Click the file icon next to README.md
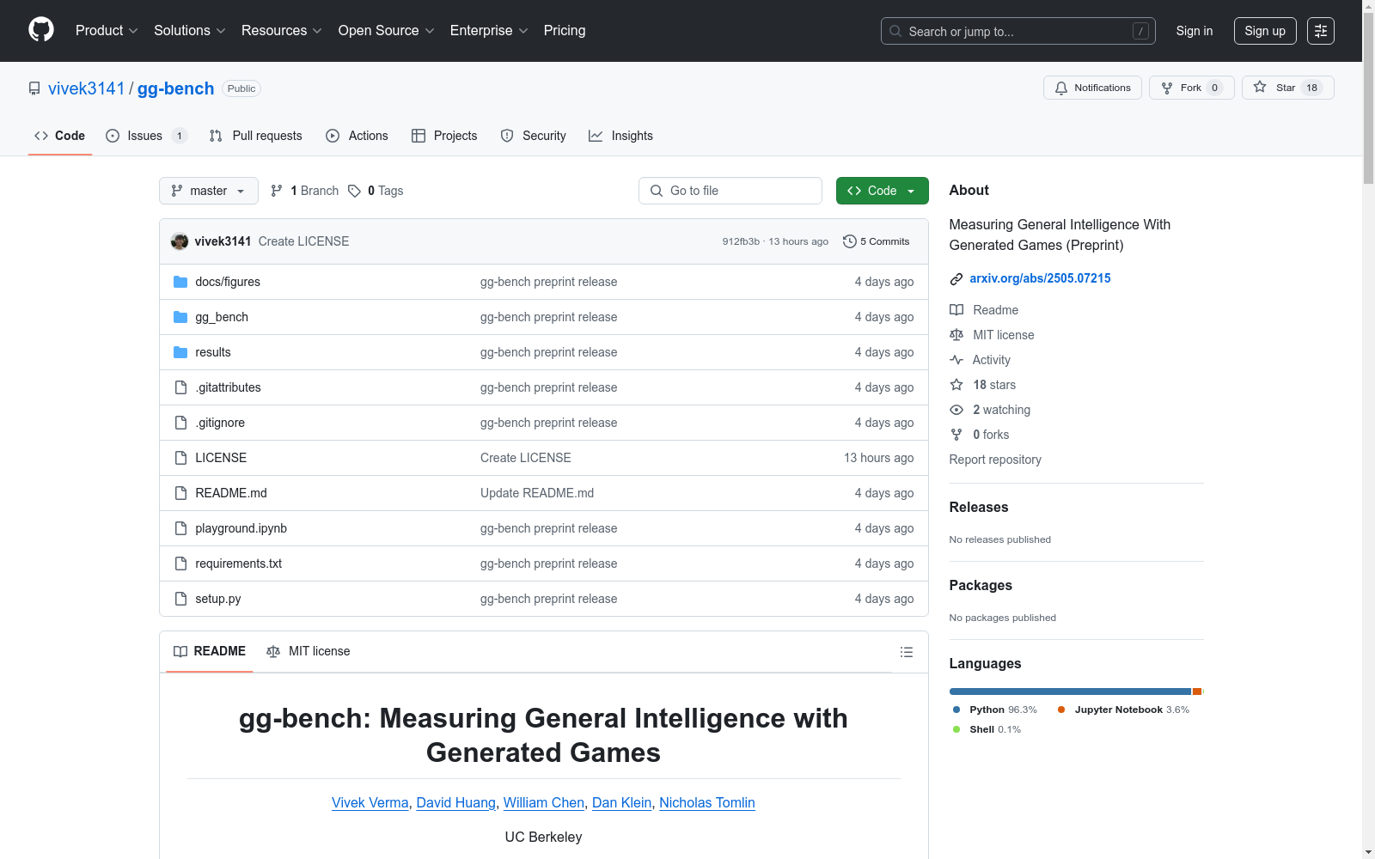Image resolution: width=1375 pixels, height=859 pixels. coord(180,493)
